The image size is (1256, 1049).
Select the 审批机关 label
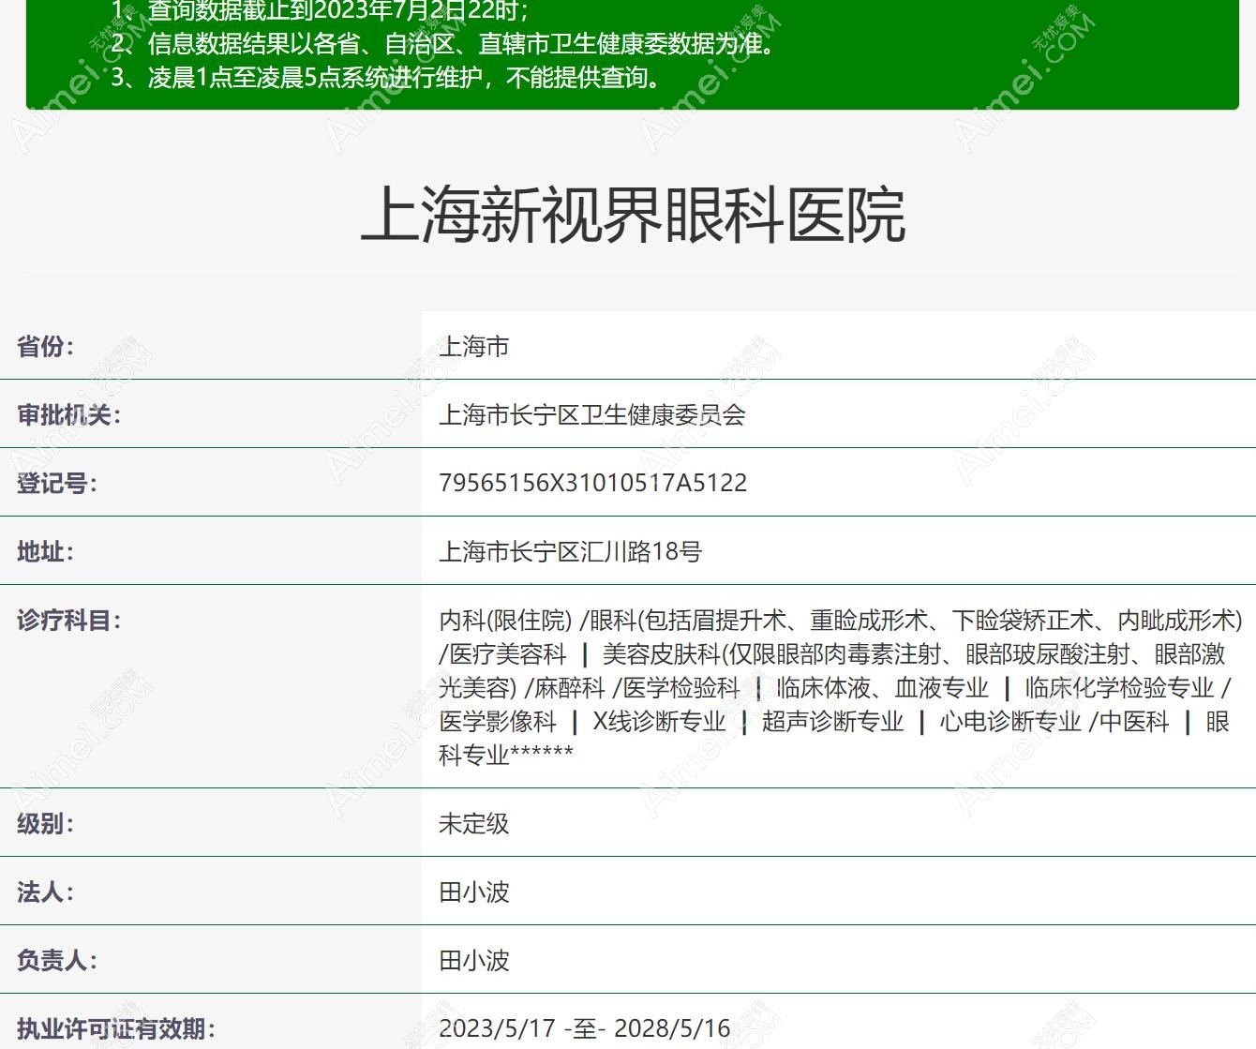pos(68,414)
